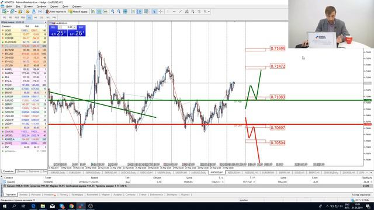Open the Вид menu
The height and width of the screenshot is (210, 374).
click(x=18, y=6)
